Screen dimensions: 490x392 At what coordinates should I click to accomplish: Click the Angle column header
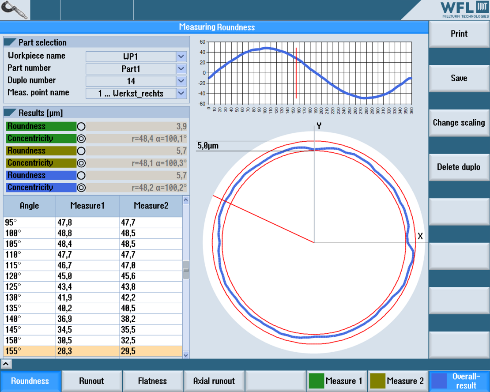[30, 206]
